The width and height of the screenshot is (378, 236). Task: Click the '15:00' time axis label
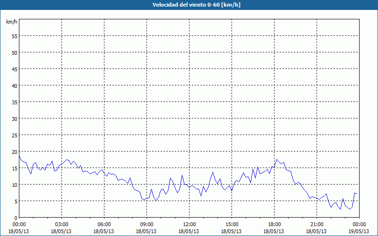(x=232, y=225)
